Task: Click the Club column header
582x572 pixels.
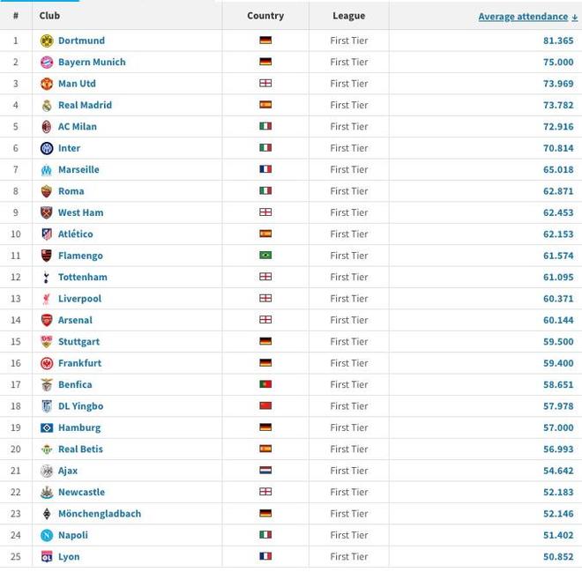Action: [49, 16]
